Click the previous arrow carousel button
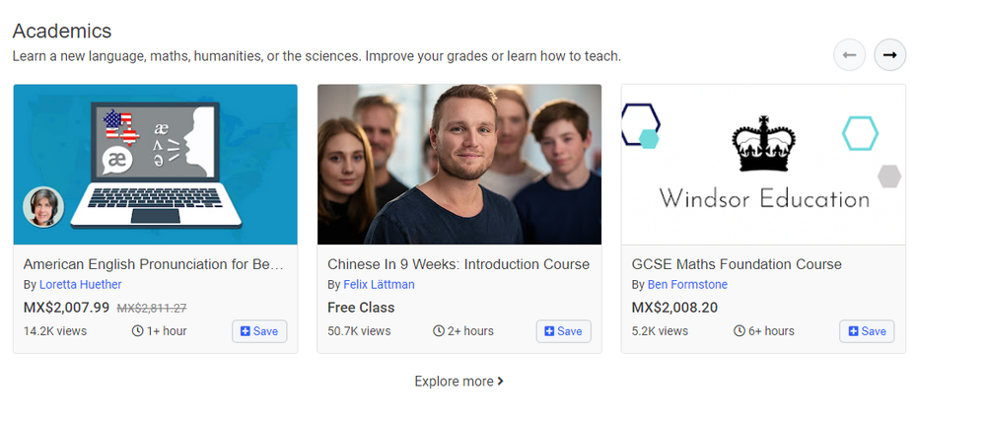Image resolution: width=986 pixels, height=423 pixels. 849,55
